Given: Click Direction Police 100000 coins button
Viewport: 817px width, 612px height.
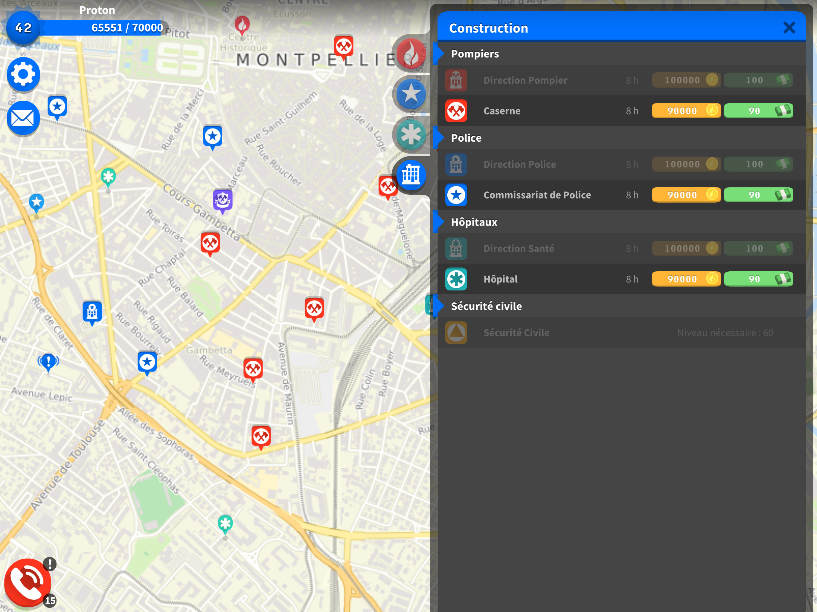Looking at the screenshot, I should click(686, 164).
